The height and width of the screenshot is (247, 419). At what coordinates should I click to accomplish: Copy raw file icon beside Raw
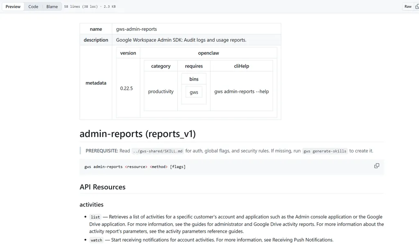[417, 7]
